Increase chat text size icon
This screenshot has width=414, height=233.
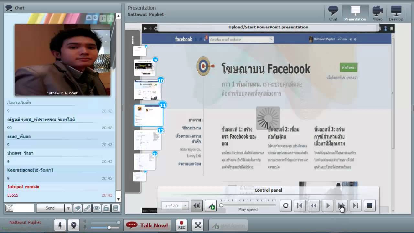103,18
